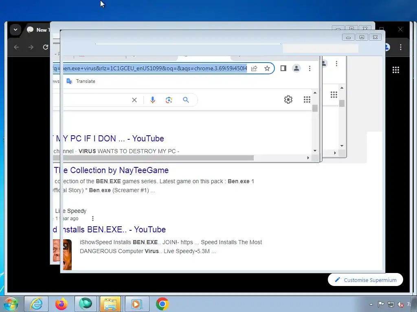Viewport: 417px width, 312px height.
Task: Open the profile avatar next to side panel
Action: (296, 68)
